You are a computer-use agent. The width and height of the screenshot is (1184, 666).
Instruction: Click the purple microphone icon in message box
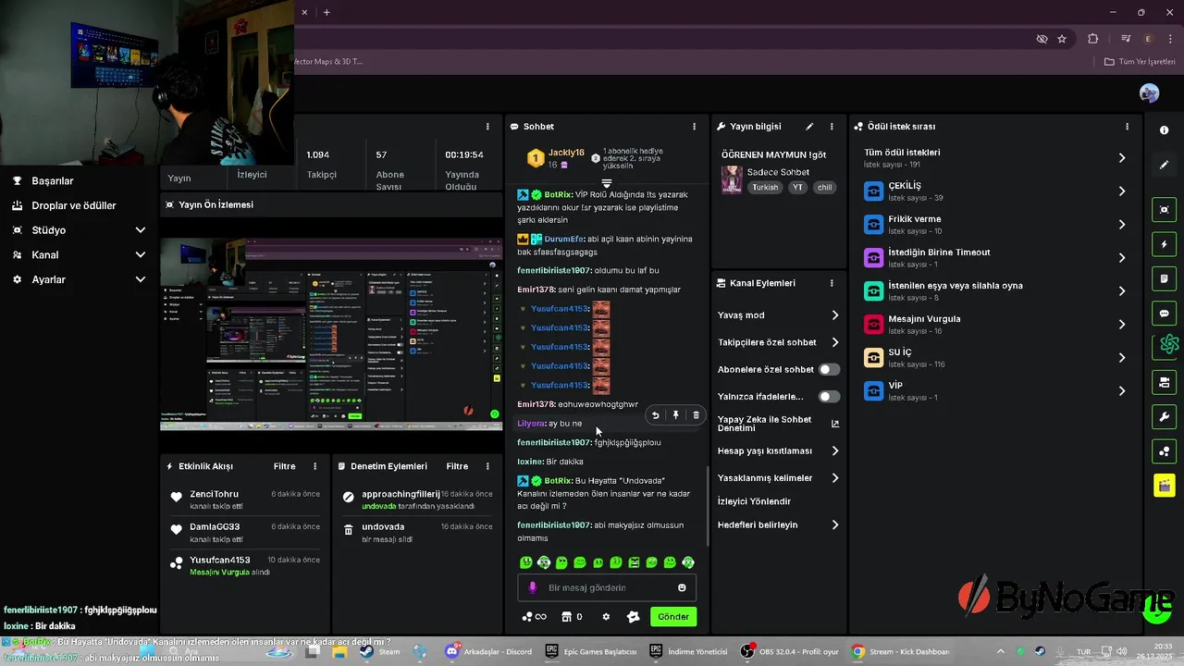[x=532, y=587]
